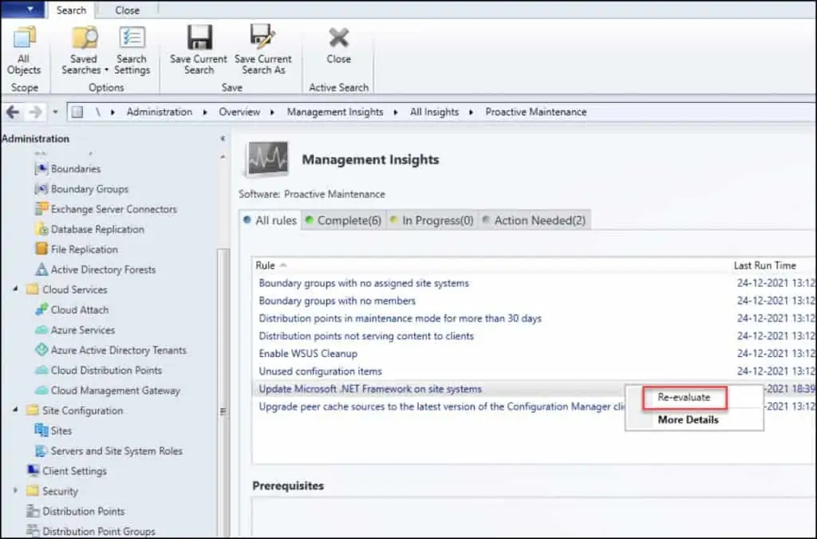Select the All rules tab
Viewport: 817px width, 539px height.
pyautogui.click(x=270, y=220)
